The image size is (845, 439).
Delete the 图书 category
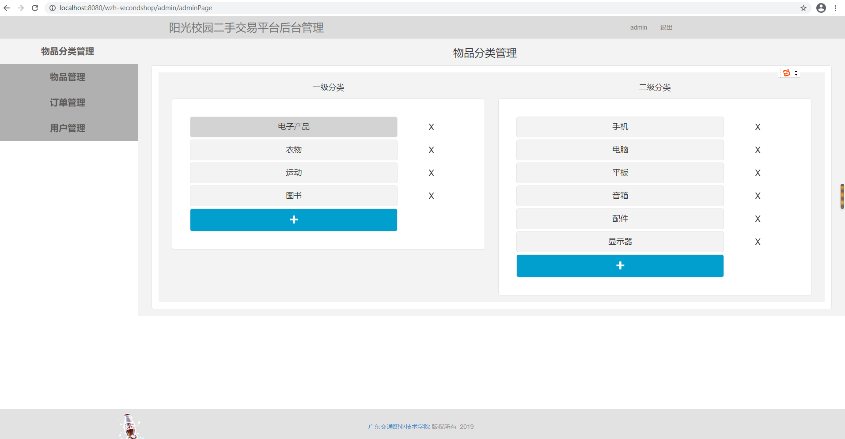[431, 196]
